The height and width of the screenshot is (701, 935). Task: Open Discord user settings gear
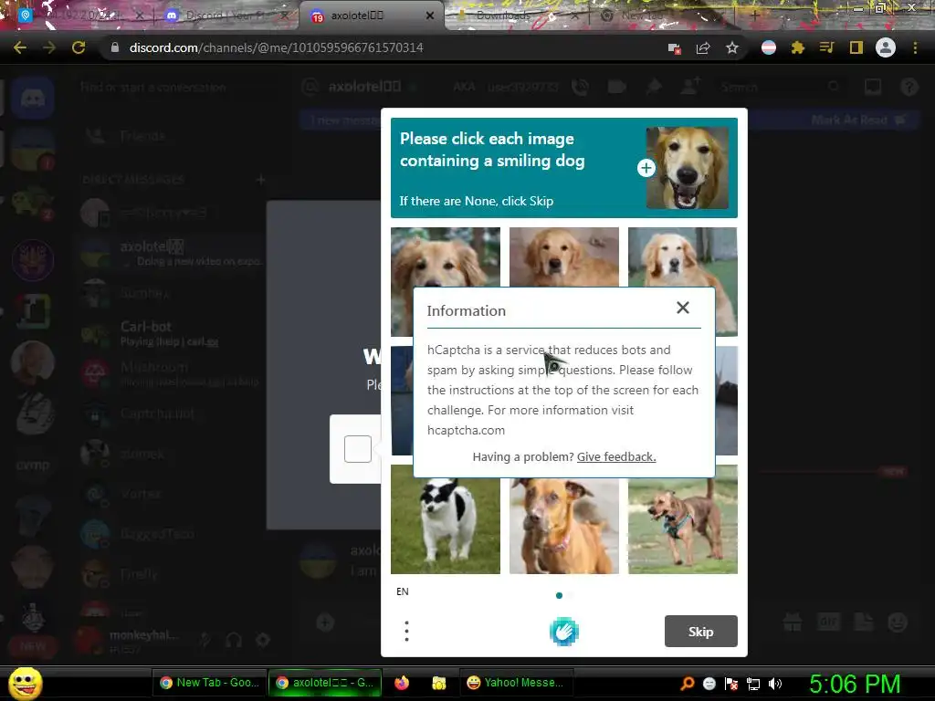coord(263,640)
